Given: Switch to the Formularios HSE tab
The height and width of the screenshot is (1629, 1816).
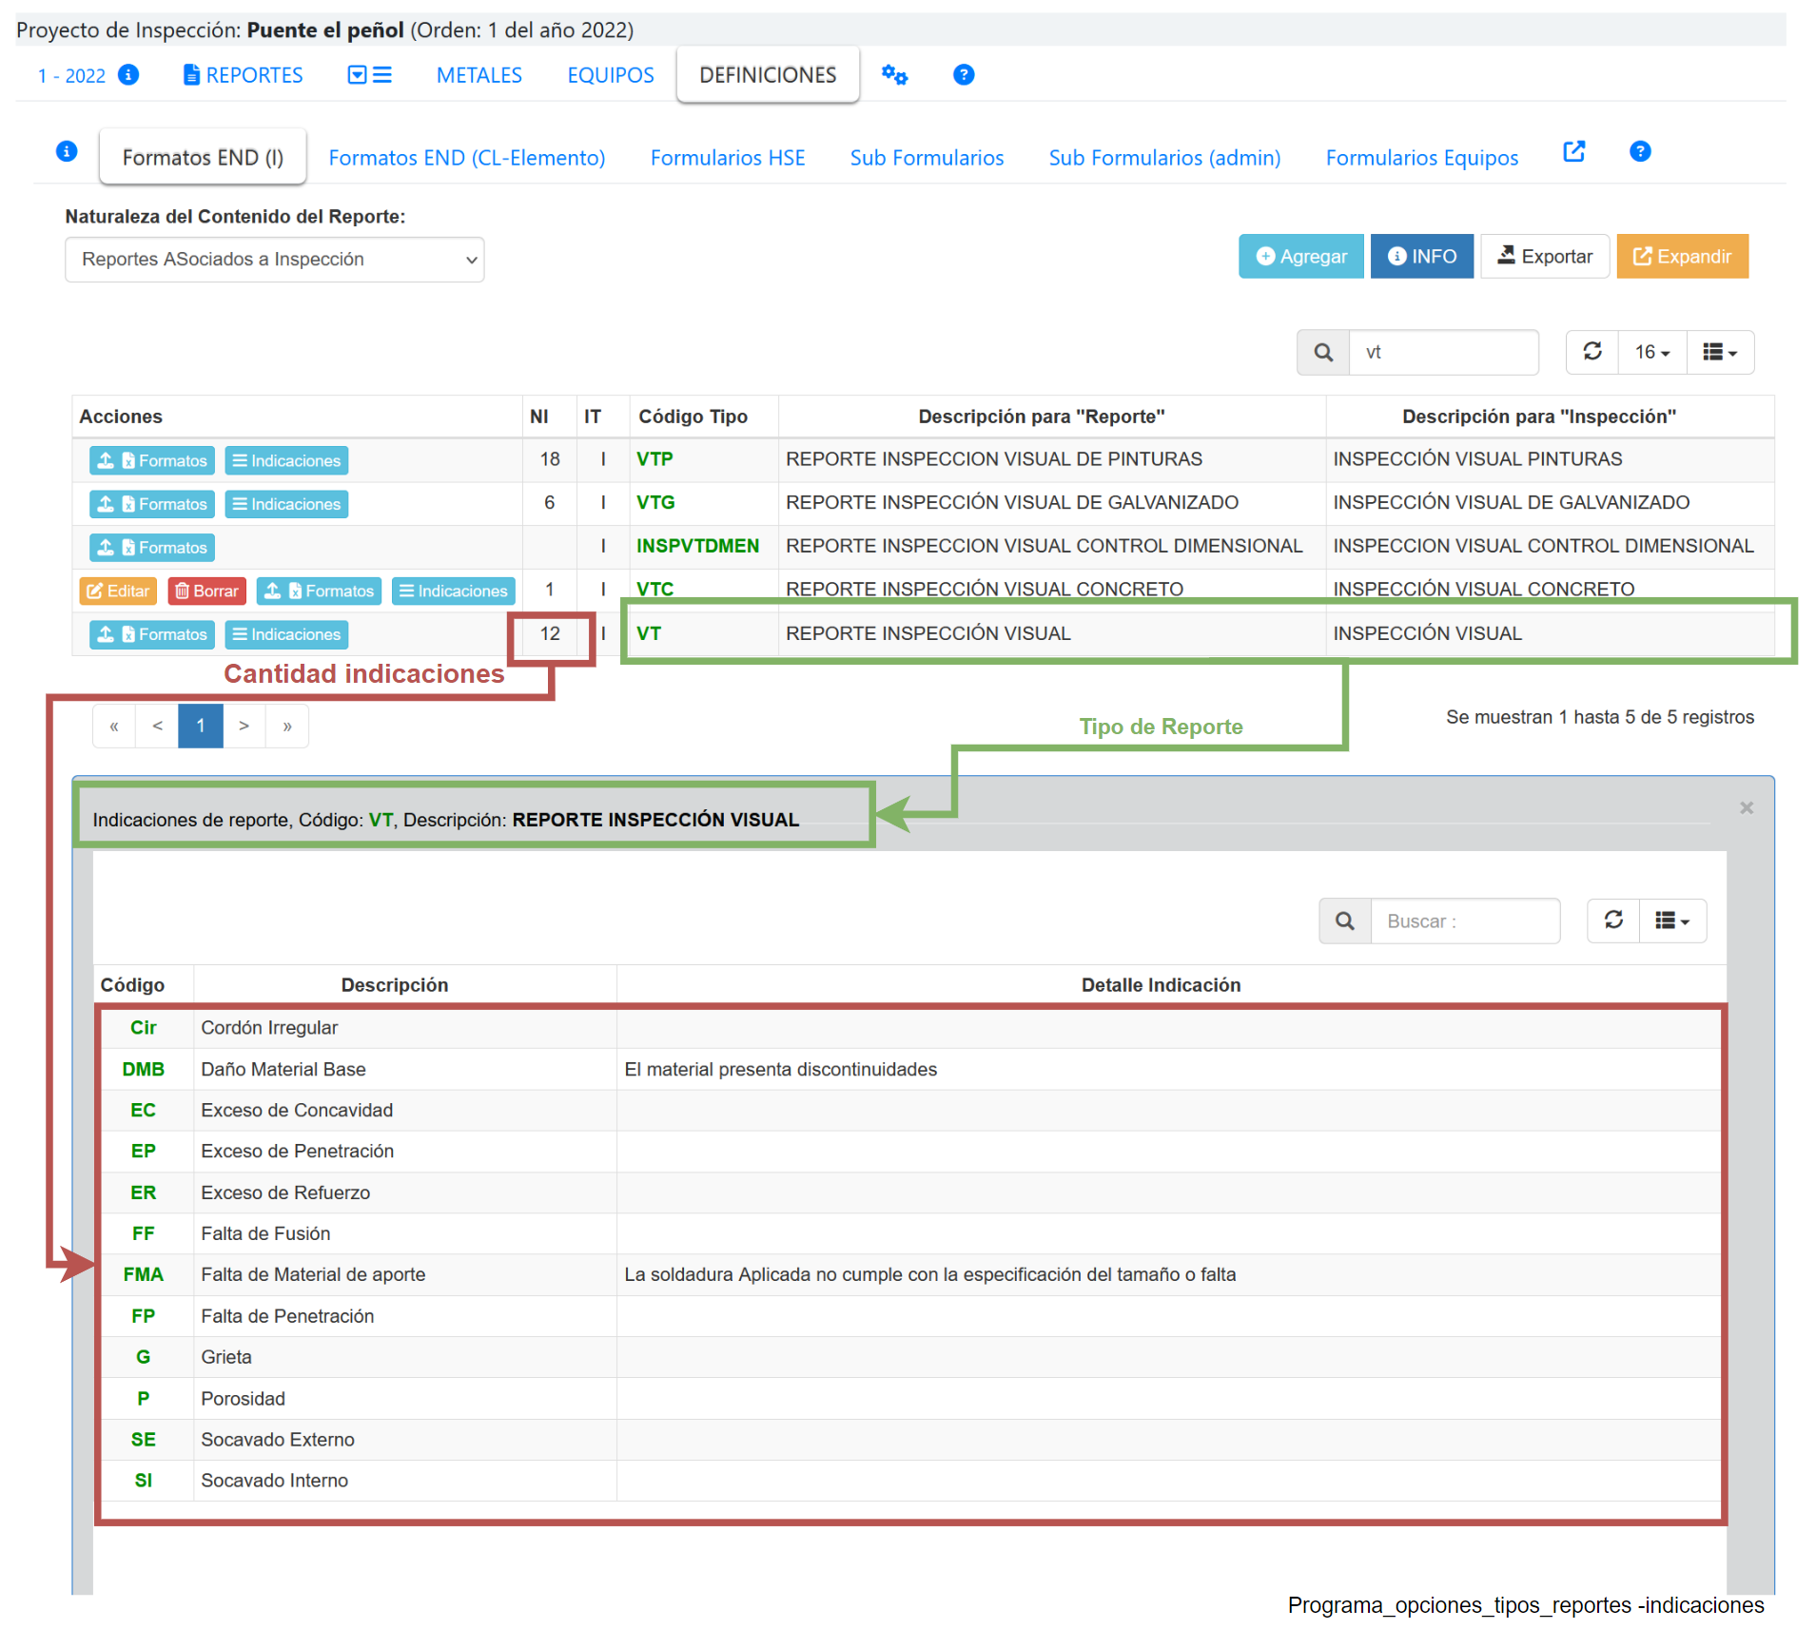Looking at the screenshot, I should coord(727,158).
